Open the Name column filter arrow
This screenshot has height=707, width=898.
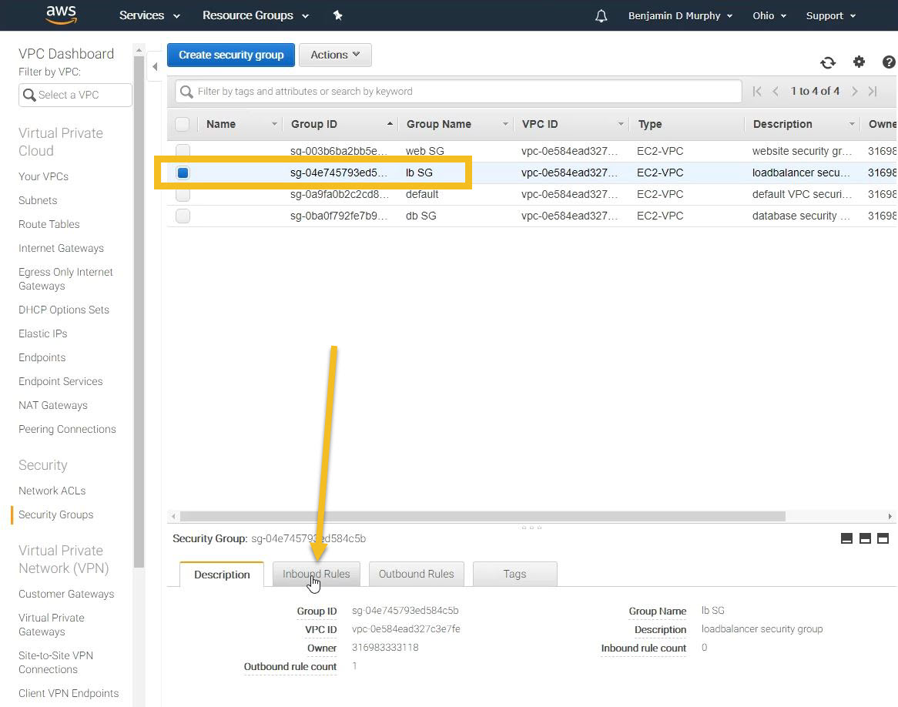pos(274,124)
